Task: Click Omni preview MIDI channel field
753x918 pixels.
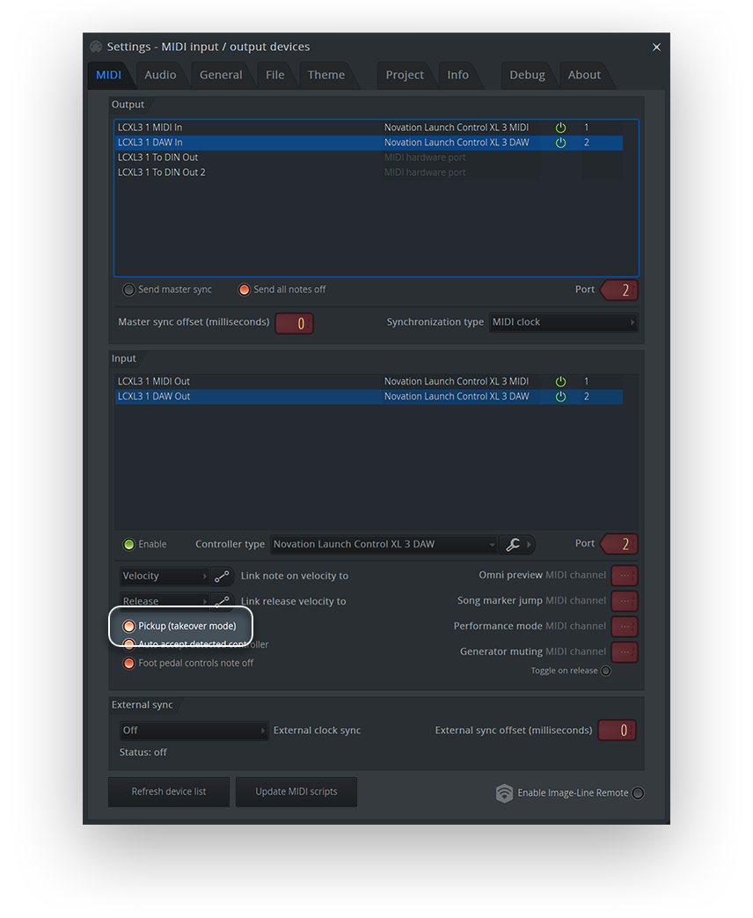Action: tap(625, 577)
